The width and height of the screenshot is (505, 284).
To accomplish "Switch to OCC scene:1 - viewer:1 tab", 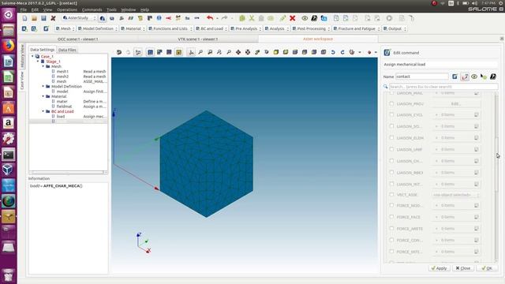I will tap(78, 39).
